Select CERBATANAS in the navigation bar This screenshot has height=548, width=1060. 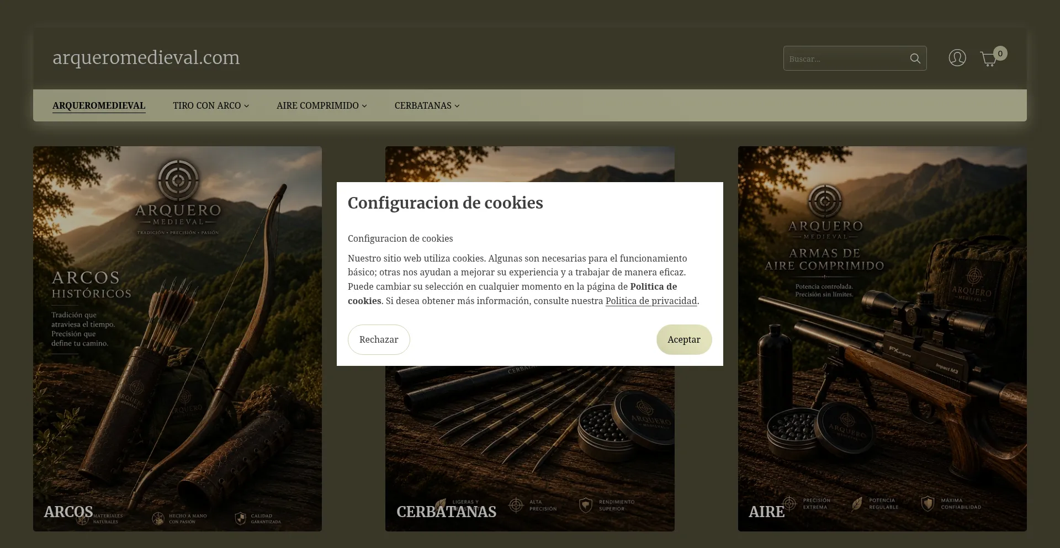tap(423, 105)
